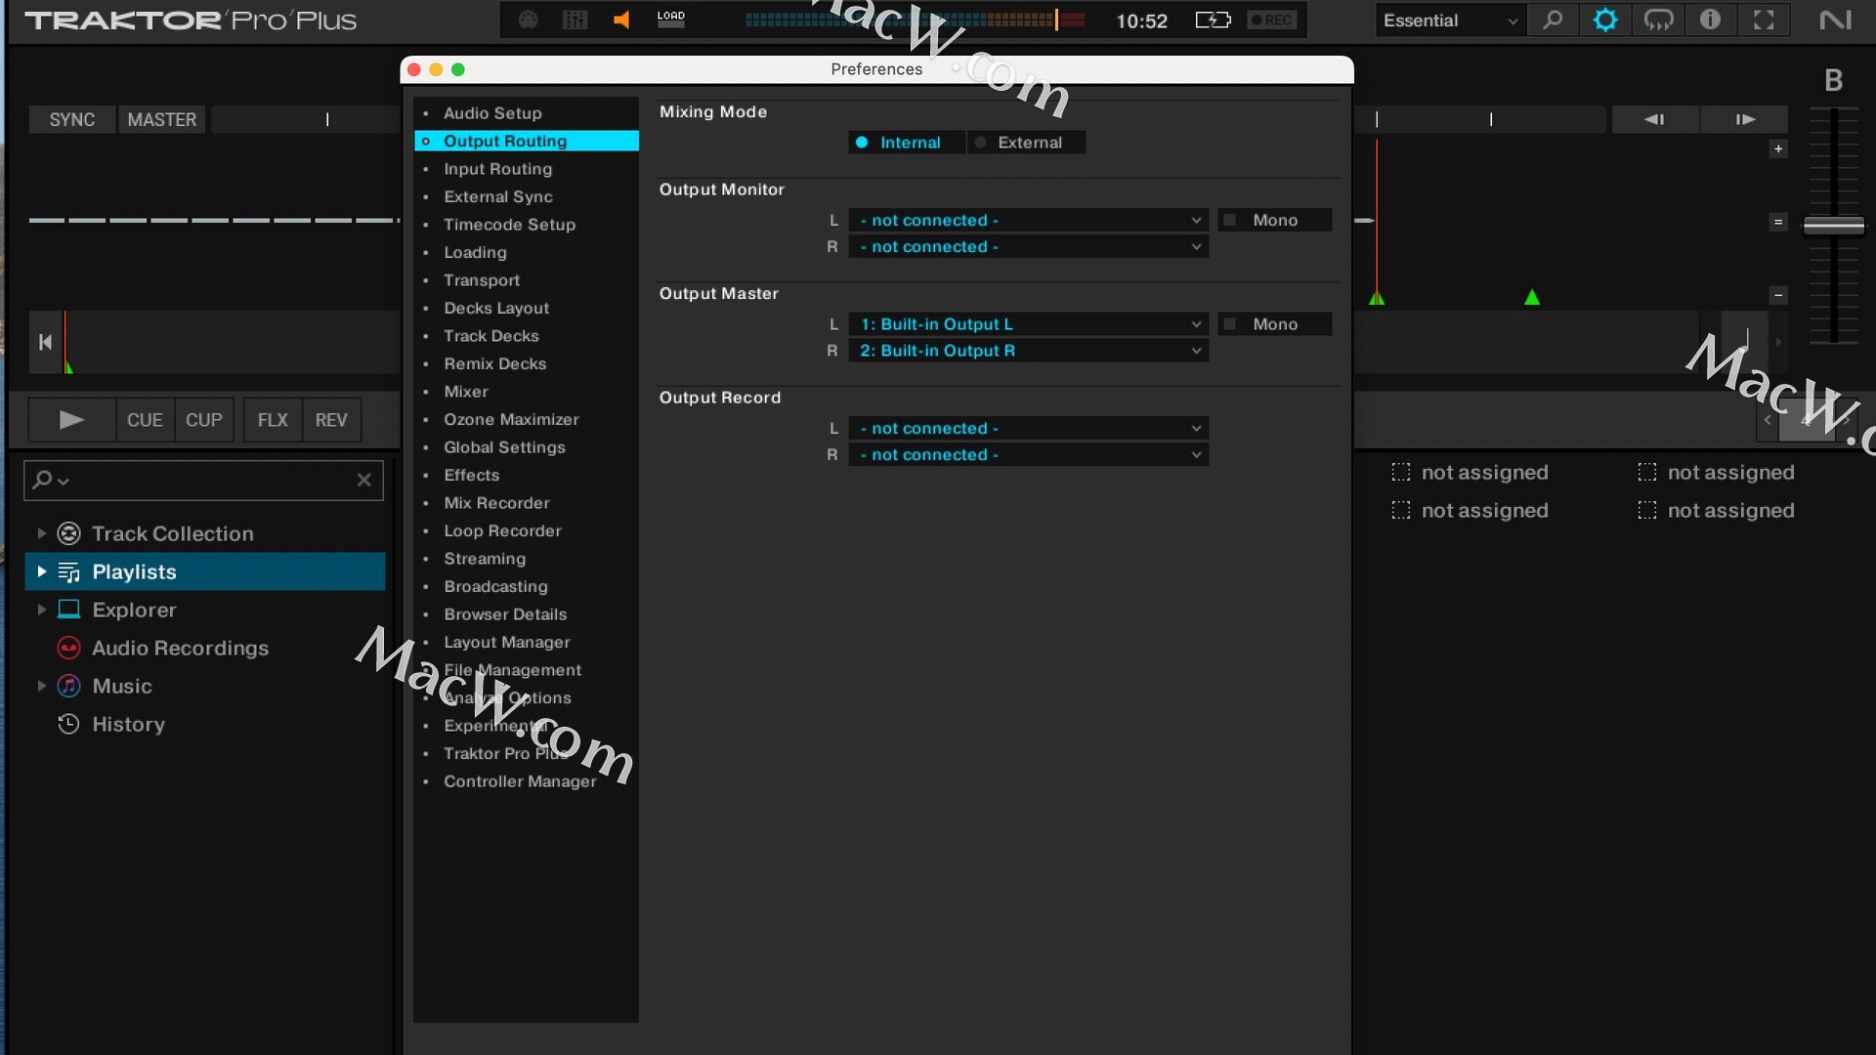The width and height of the screenshot is (1876, 1055).
Task: Clear the browser search with X icon
Action: click(363, 480)
